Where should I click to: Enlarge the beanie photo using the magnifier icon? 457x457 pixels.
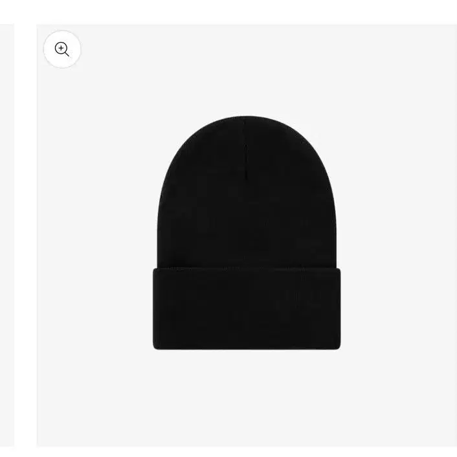click(61, 49)
